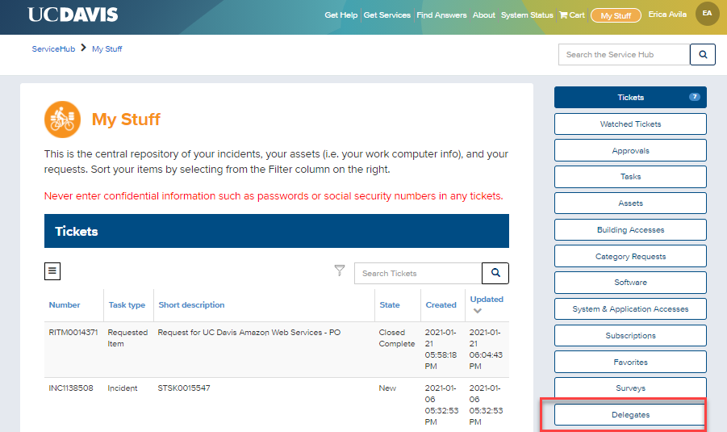Open the tickets list hamburger menu
This screenshot has height=432, width=727.
point(52,271)
